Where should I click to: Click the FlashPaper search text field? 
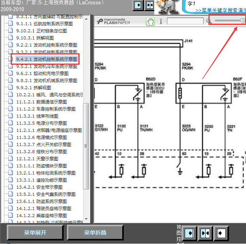[185, 21]
